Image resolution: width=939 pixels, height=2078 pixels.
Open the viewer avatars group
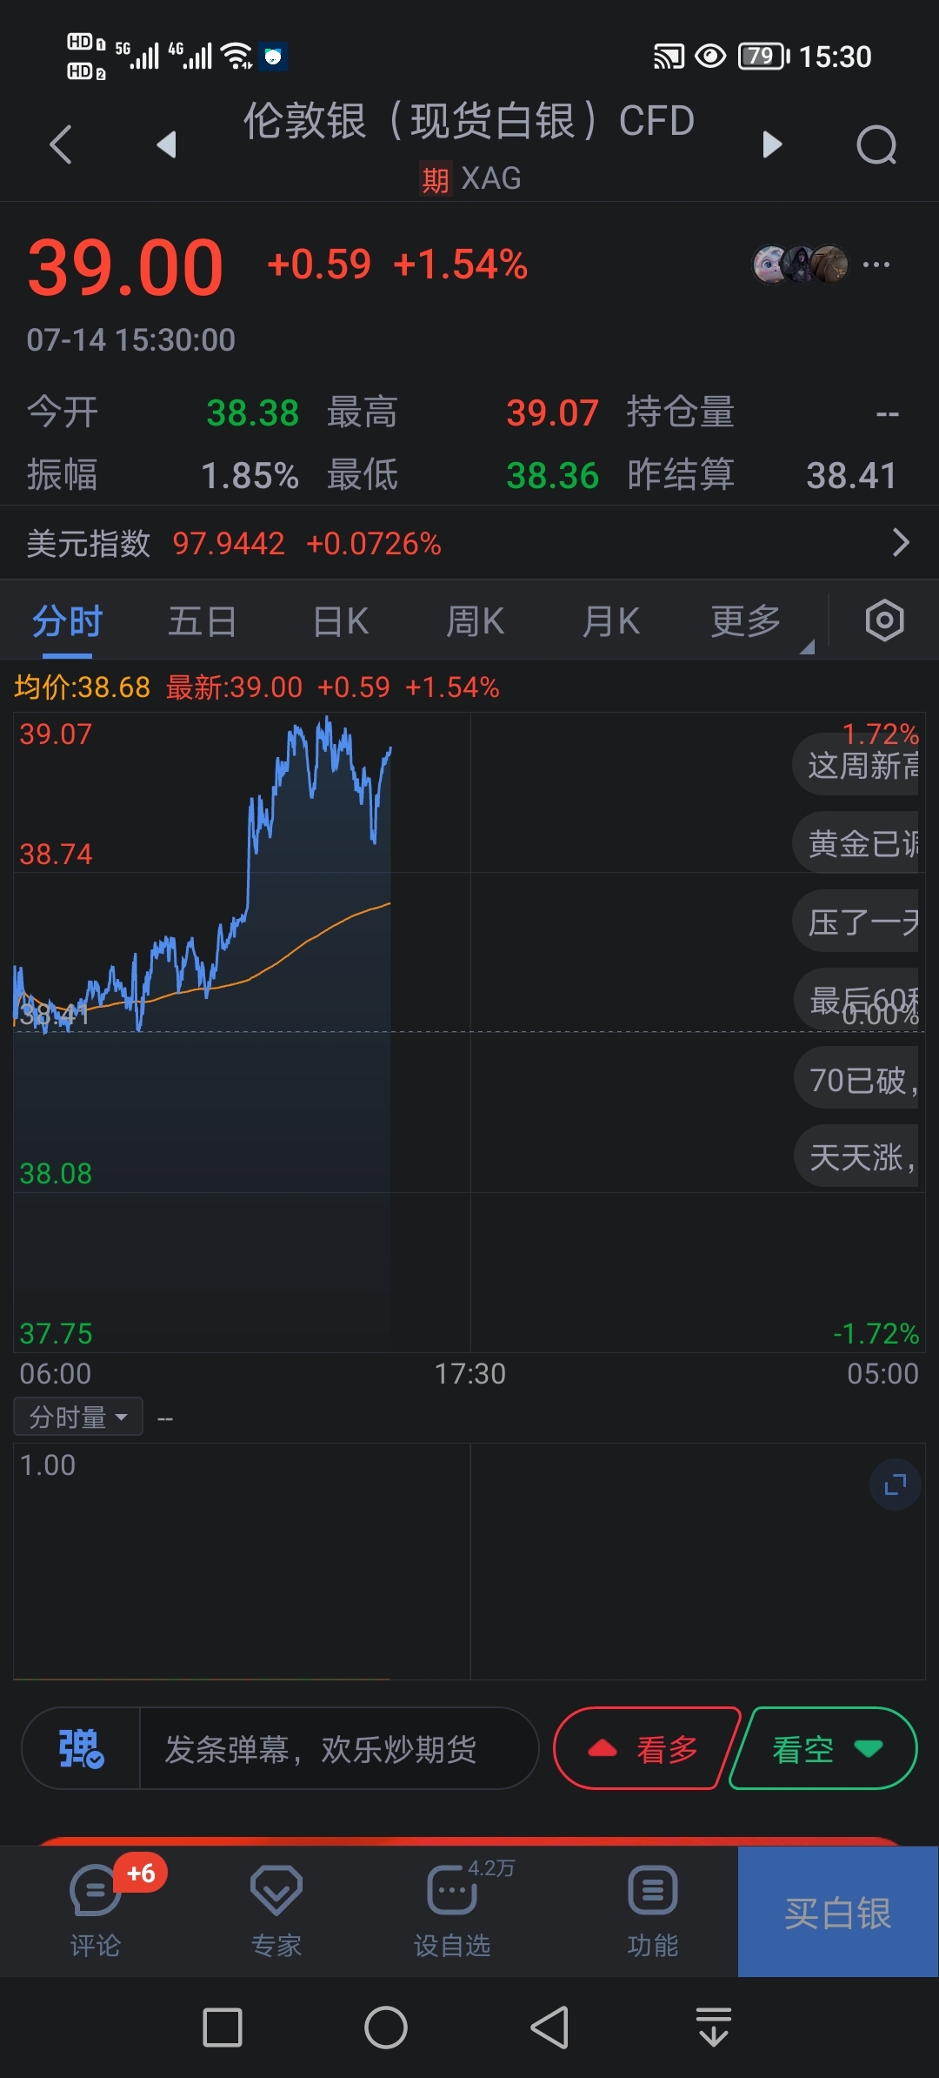pos(800,265)
